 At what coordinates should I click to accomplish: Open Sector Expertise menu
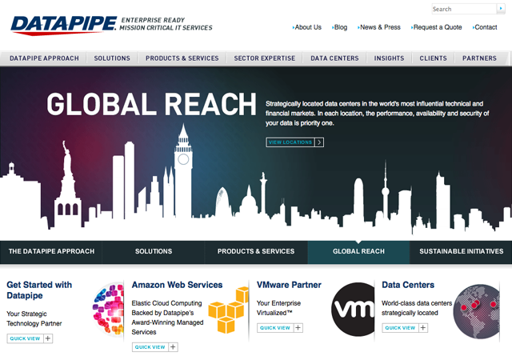(x=265, y=58)
